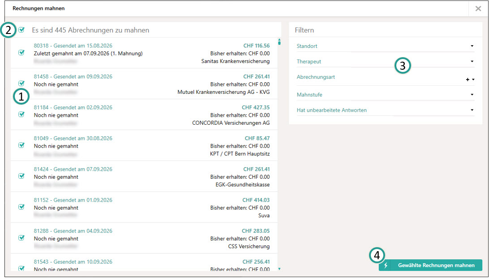Close the Rechnungen mahnen dialog

tap(478, 9)
